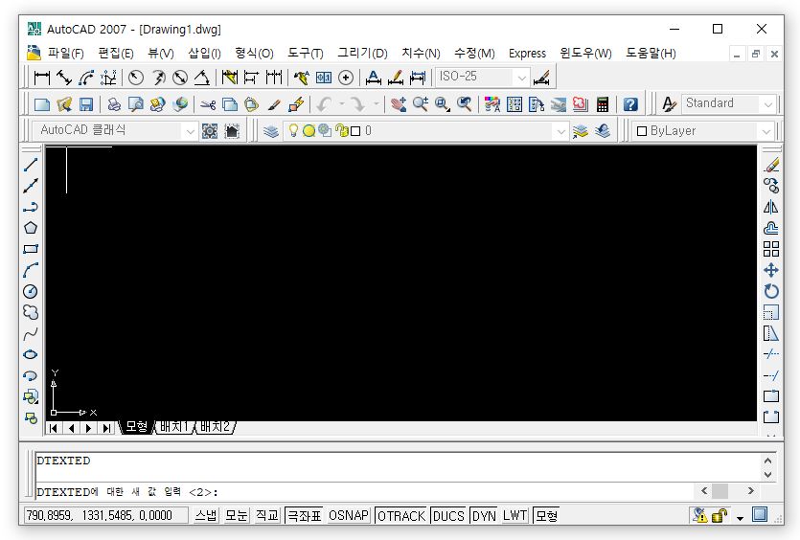Toggle DUCS in status bar

point(449,515)
